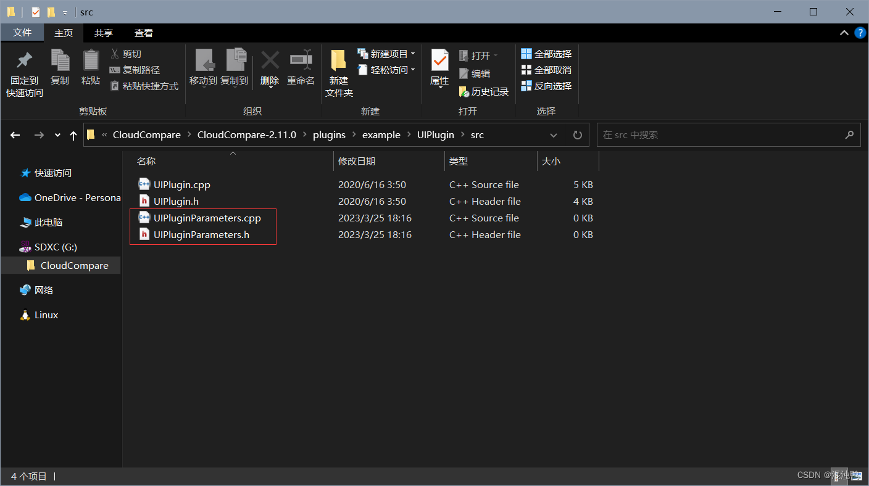The image size is (869, 486).
Task: Click the Paste (粘贴) ribbon icon
Action: pos(91,60)
